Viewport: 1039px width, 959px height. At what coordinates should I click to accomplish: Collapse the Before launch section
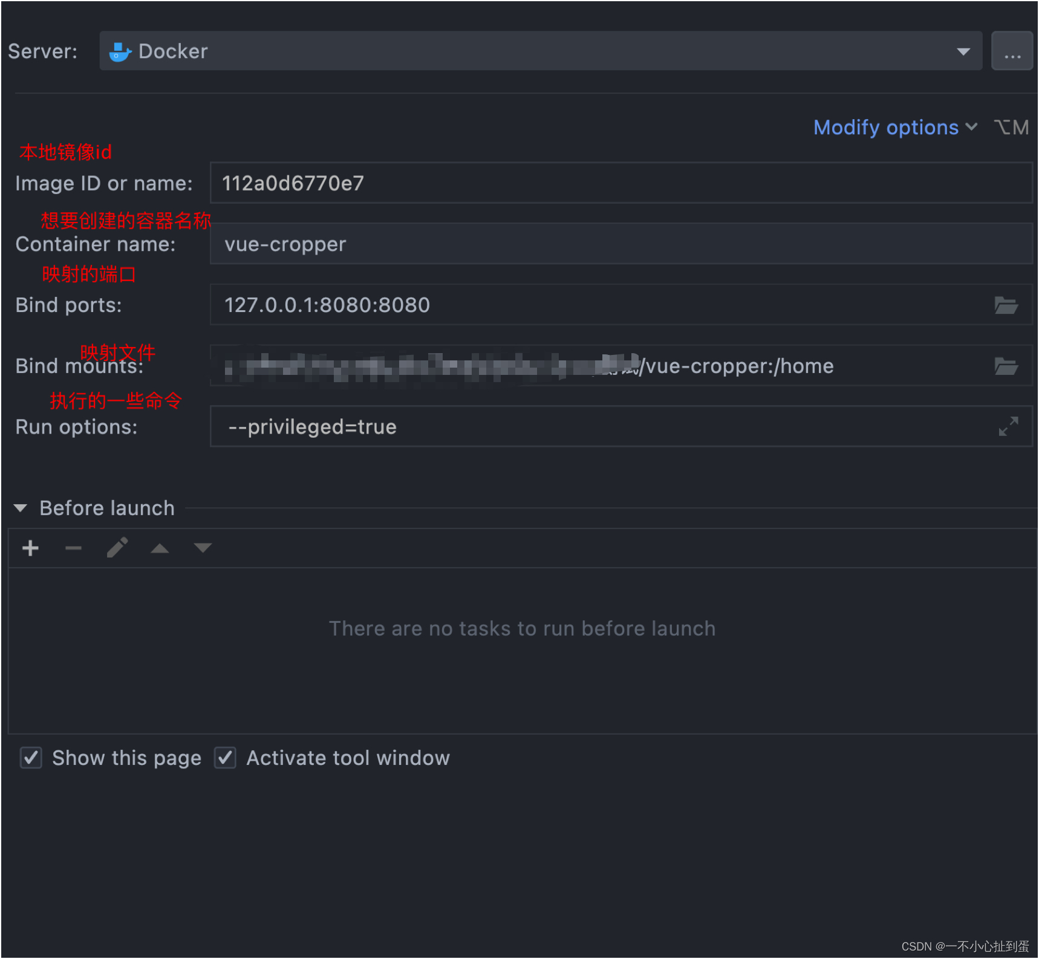21,508
